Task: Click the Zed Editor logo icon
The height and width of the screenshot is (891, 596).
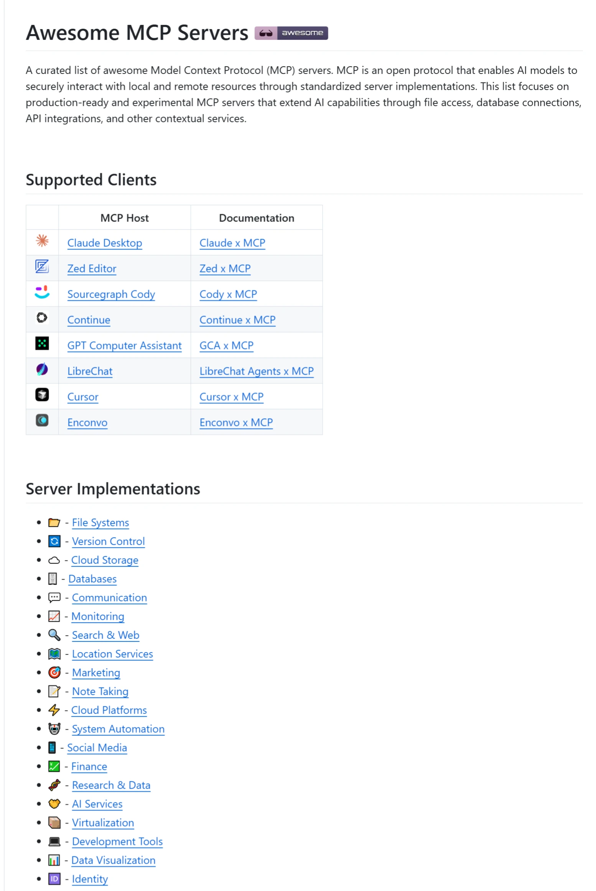Action: pyautogui.click(x=42, y=266)
